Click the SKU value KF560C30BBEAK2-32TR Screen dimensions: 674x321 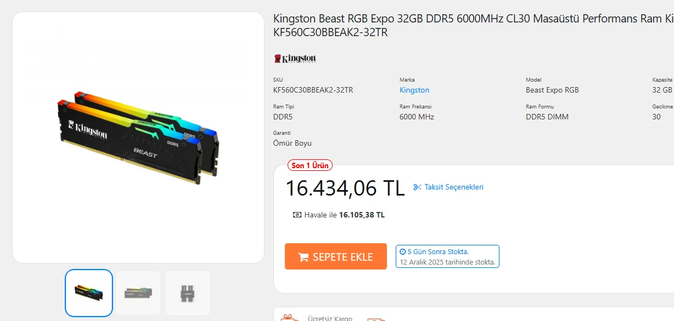coord(313,90)
